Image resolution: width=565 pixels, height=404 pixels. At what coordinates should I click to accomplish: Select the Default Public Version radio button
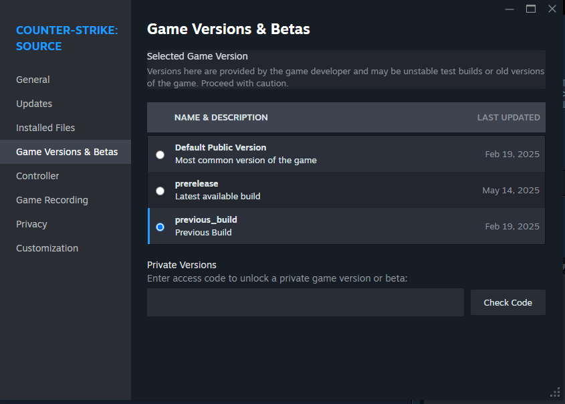pyautogui.click(x=160, y=155)
